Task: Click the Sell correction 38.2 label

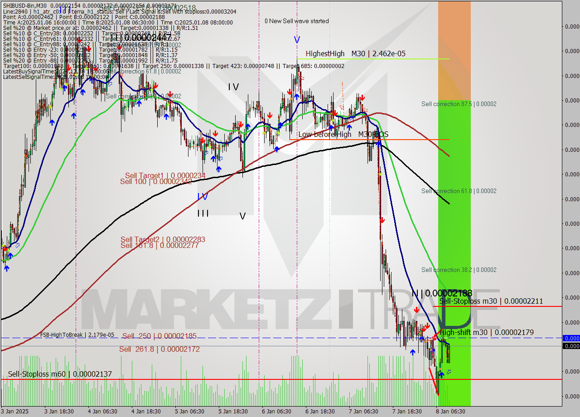Action: point(459,270)
